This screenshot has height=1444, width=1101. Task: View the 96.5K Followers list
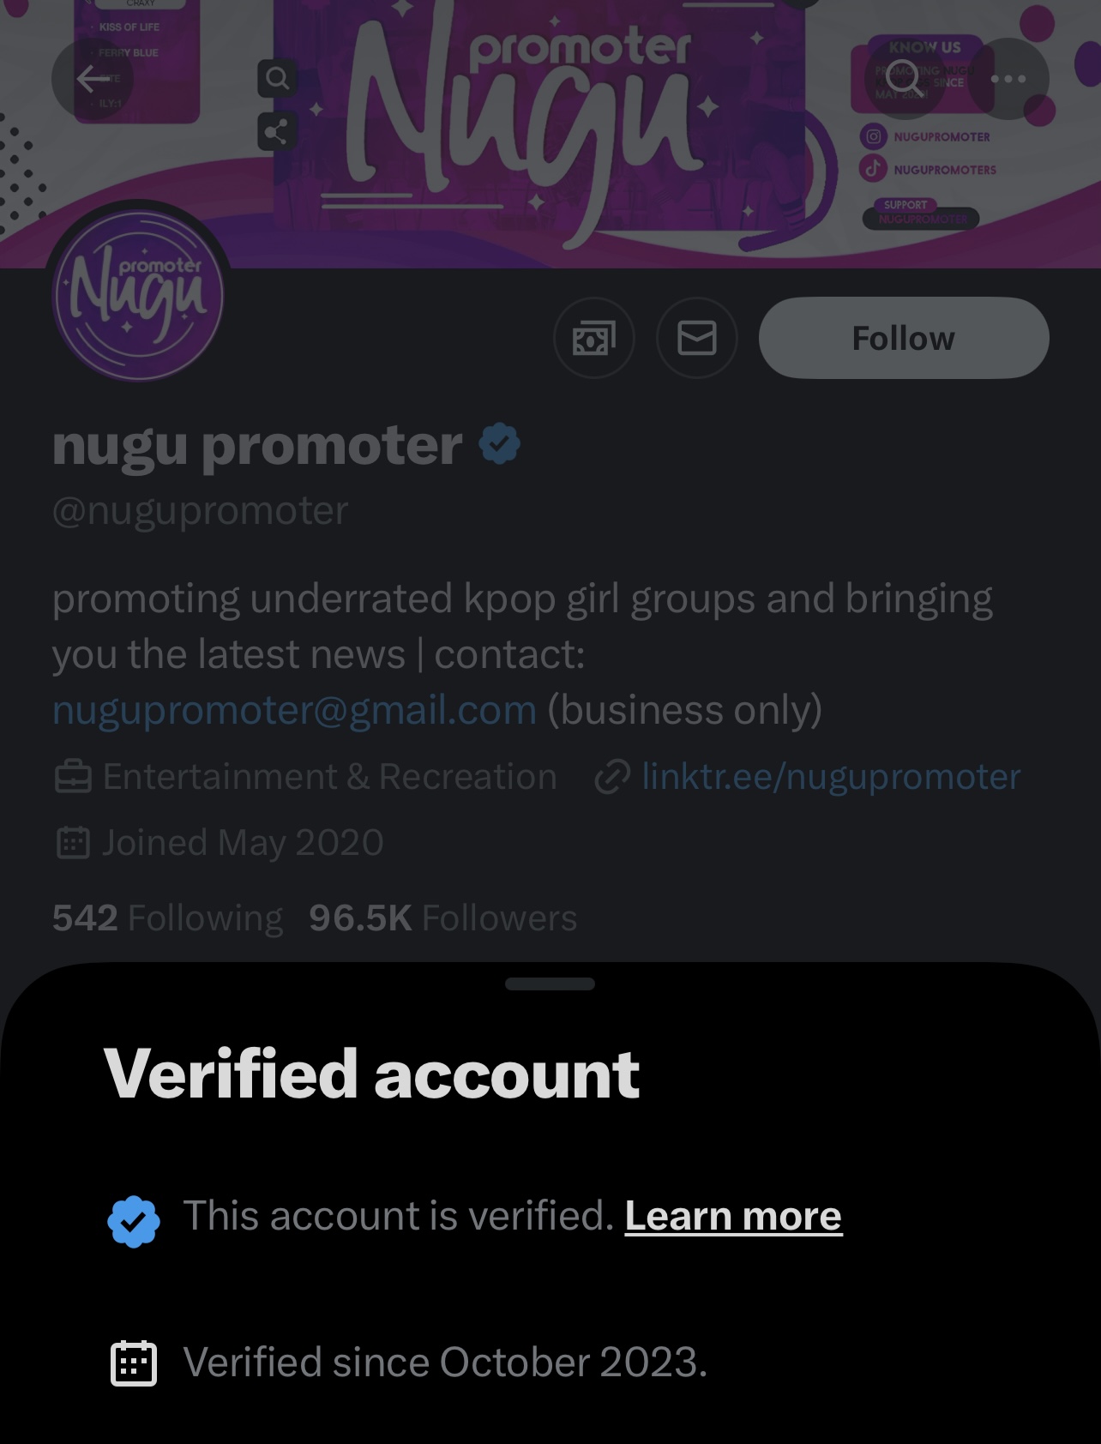coord(442,918)
